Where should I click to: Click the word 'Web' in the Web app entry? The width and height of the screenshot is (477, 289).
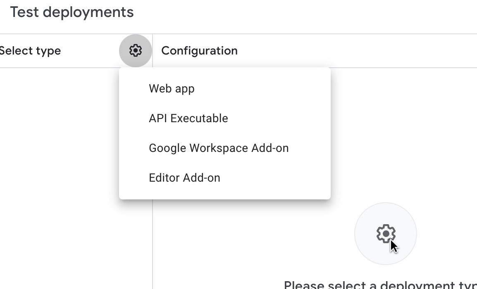tap(159, 89)
